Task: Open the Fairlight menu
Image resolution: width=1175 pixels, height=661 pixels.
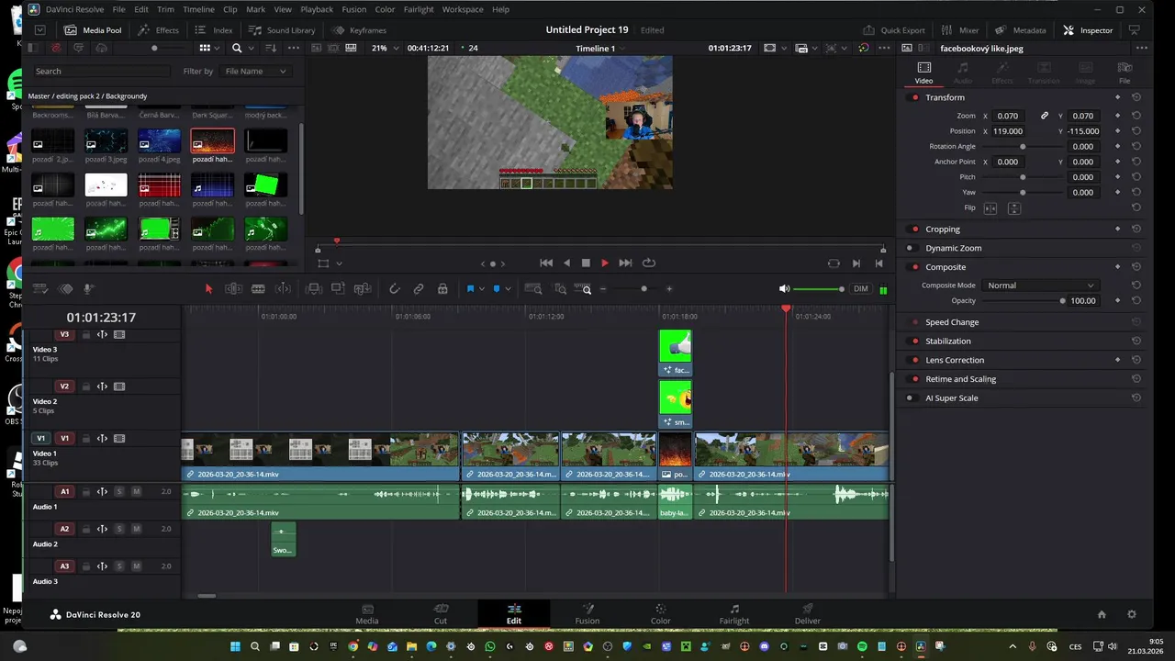Action: [x=419, y=9]
